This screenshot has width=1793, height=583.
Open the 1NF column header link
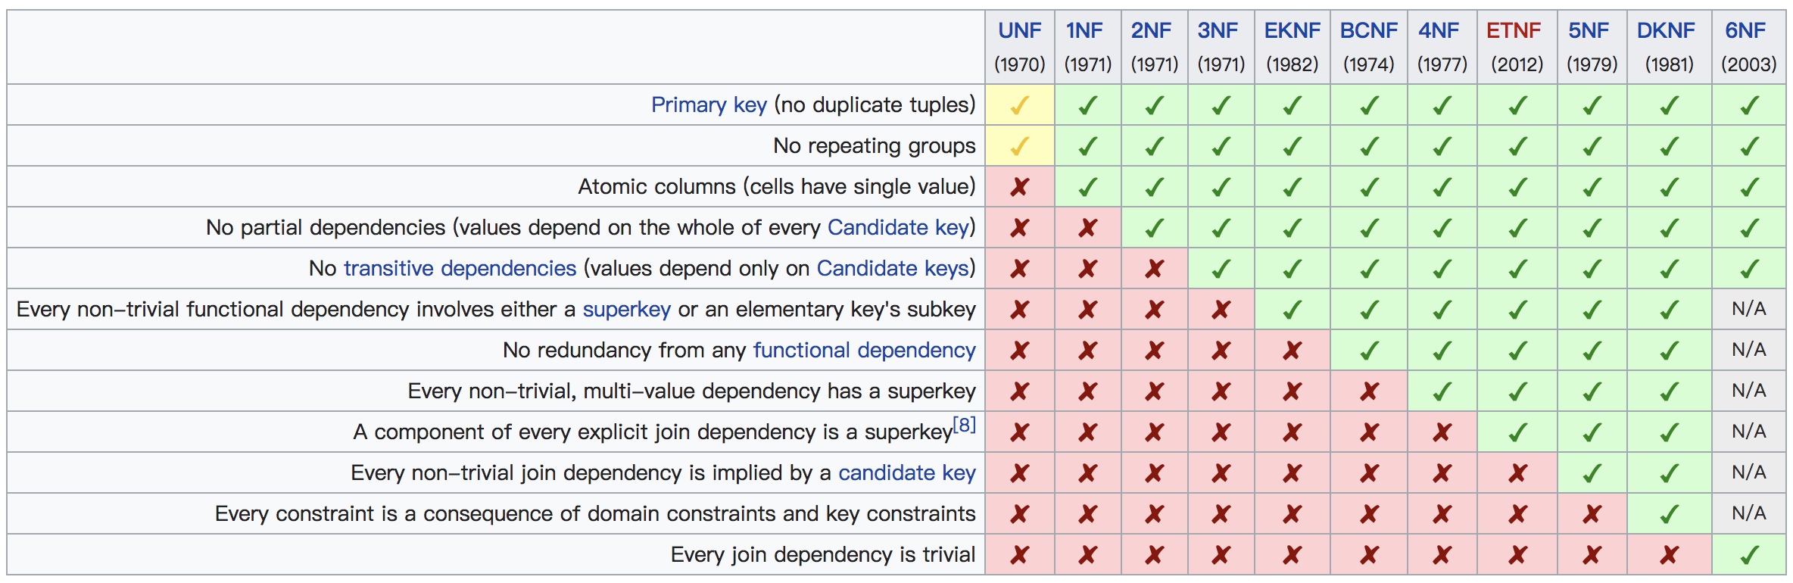[x=1084, y=31]
